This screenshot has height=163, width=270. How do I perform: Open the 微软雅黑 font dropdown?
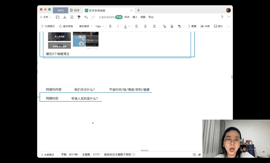click(85, 26)
